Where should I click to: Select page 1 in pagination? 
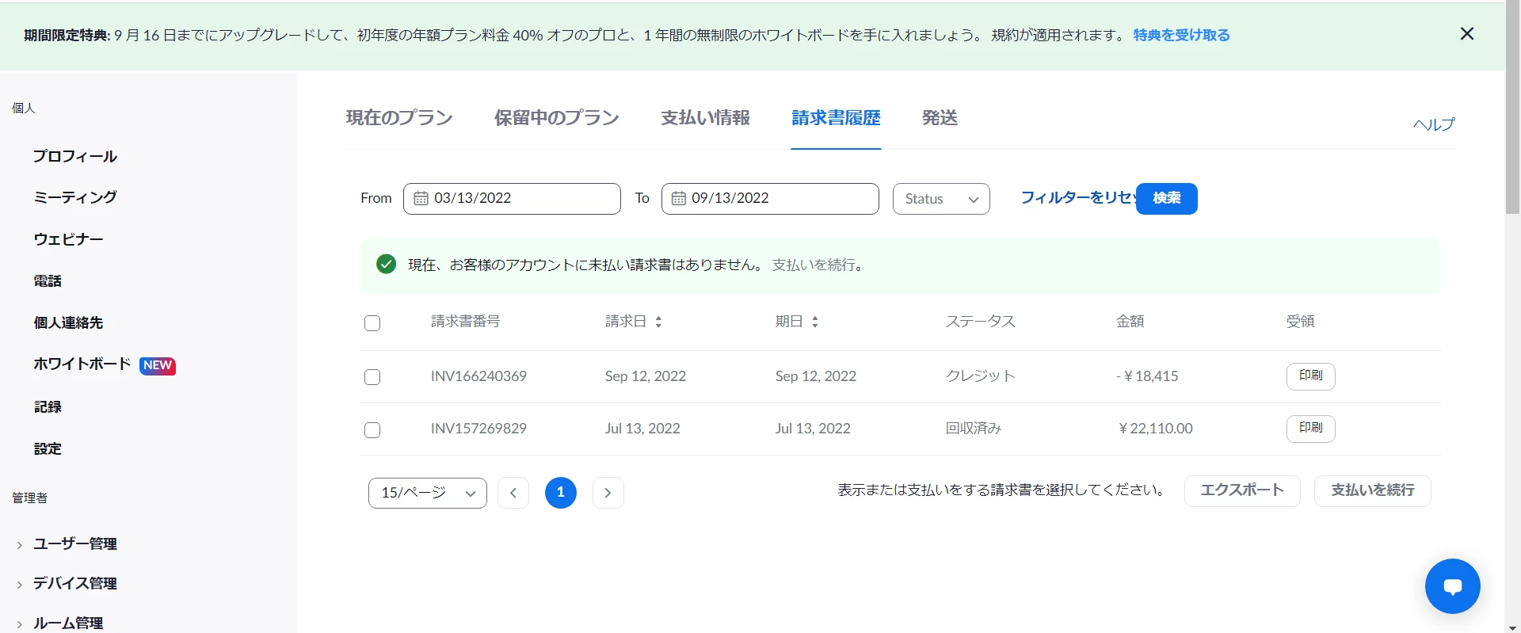click(561, 493)
